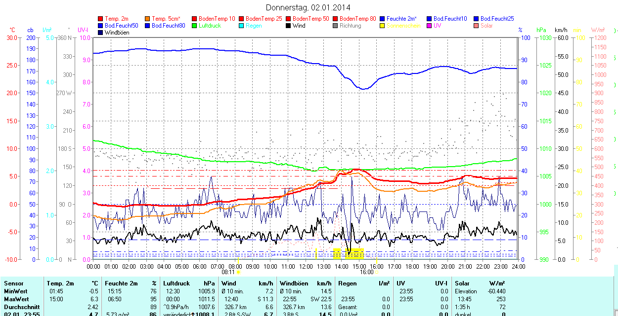Click the Luftdruck column header in table

(177, 283)
